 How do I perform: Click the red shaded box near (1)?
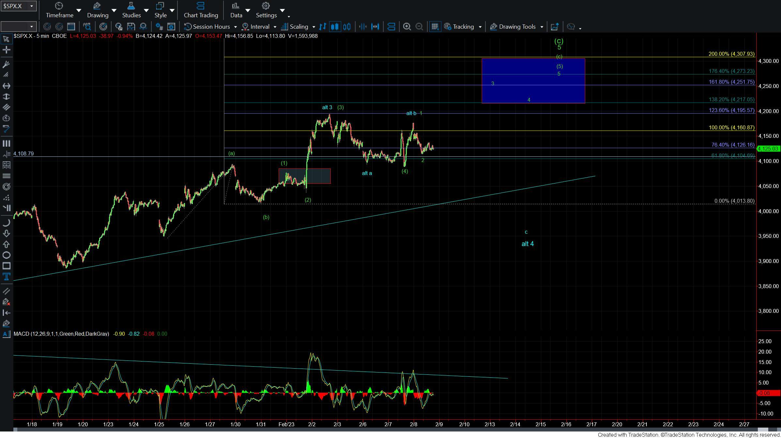click(x=304, y=176)
